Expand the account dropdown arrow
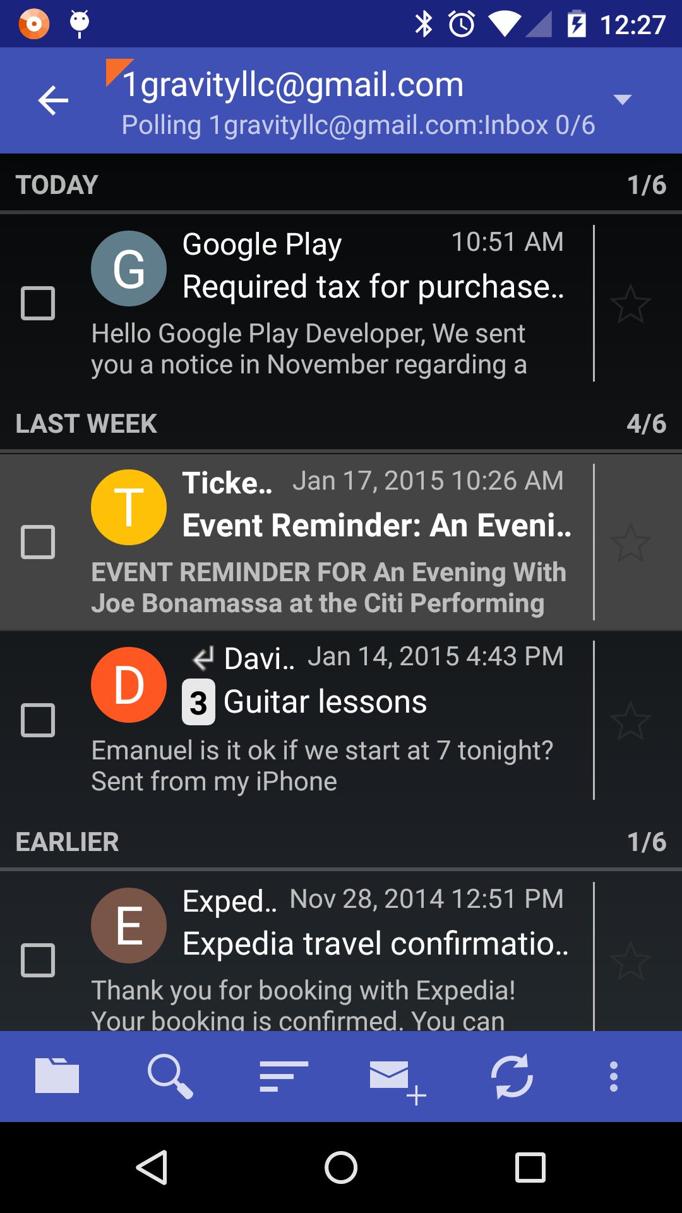The height and width of the screenshot is (1213, 682). click(623, 100)
